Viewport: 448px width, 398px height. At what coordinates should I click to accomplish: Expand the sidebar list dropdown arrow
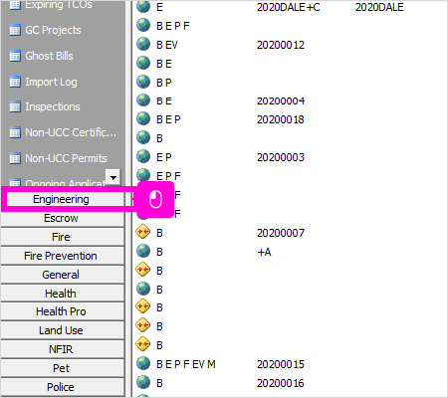(x=113, y=177)
